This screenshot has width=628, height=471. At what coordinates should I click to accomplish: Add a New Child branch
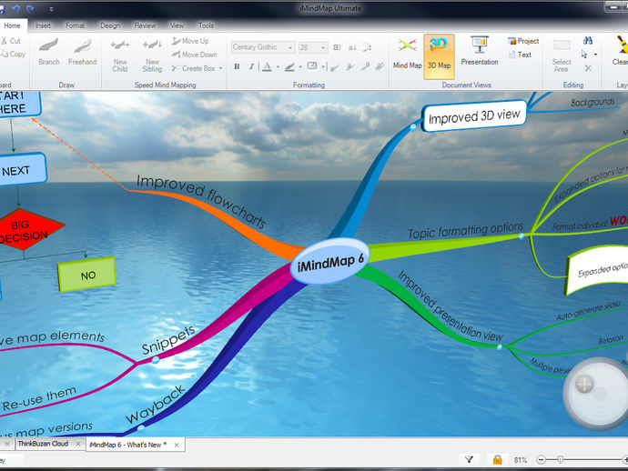click(x=120, y=55)
